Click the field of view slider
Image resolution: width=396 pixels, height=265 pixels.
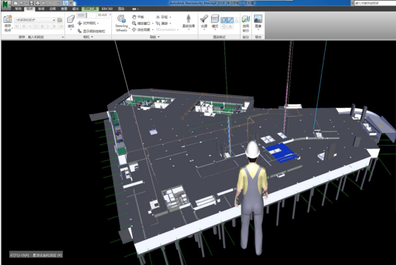[86, 15]
